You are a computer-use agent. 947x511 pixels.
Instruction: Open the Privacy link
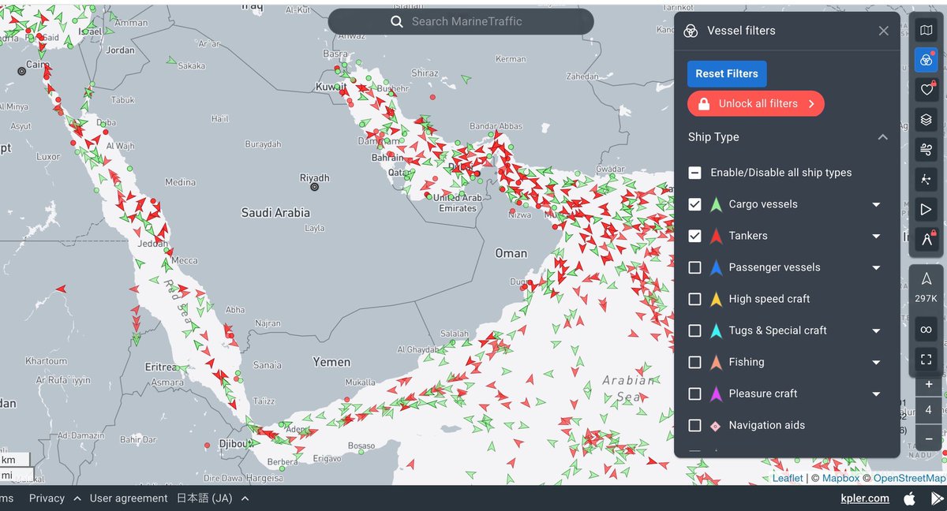[x=47, y=498]
